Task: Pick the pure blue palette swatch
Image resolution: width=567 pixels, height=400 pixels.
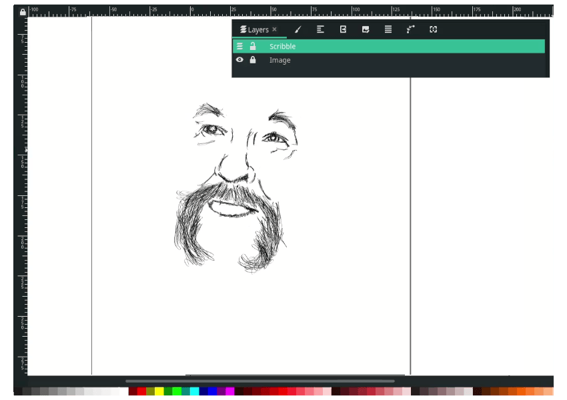Action: [x=212, y=391]
